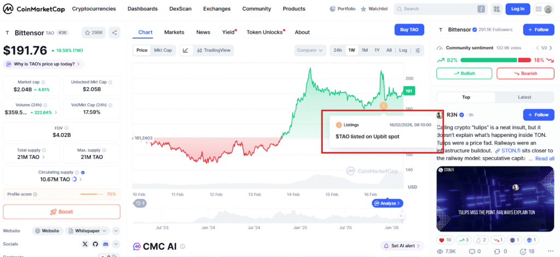Switch to line chart icon view
The height and width of the screenshot is (257, 560).
click(186, 50)
